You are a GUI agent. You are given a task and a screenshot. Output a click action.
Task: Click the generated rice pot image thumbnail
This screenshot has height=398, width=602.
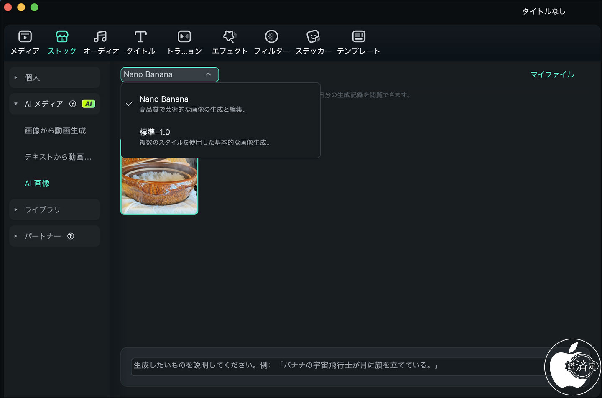click(159, 186)
